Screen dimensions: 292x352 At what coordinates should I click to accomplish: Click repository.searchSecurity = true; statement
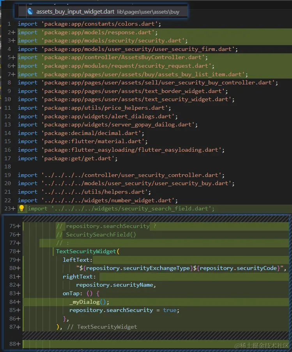[x=124, y=310]
